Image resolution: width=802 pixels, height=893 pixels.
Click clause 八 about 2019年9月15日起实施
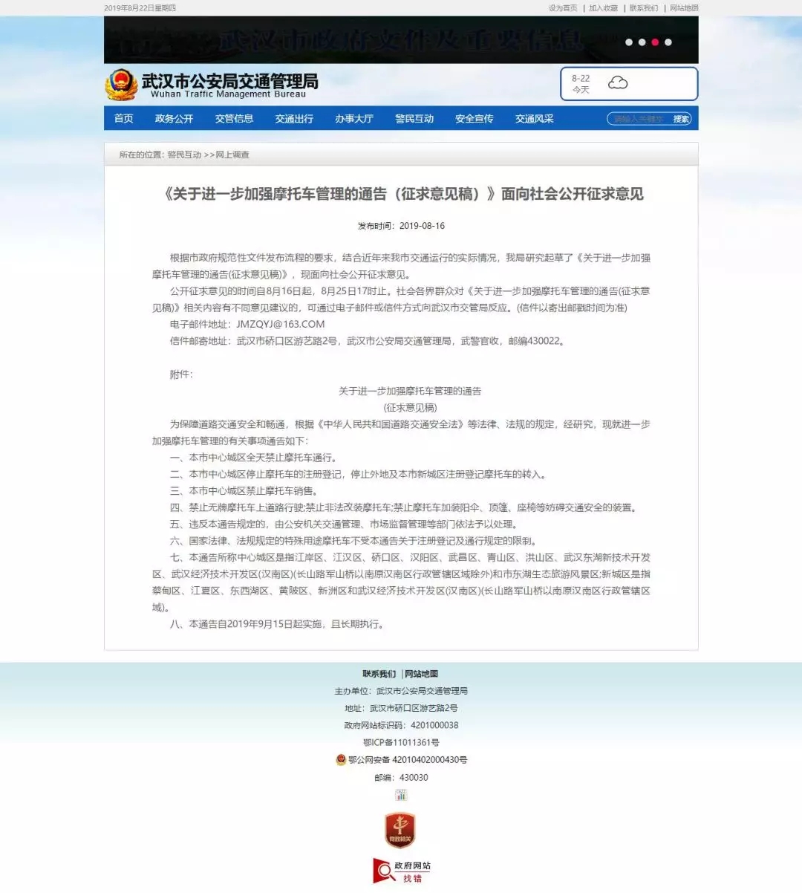point(278,624)
